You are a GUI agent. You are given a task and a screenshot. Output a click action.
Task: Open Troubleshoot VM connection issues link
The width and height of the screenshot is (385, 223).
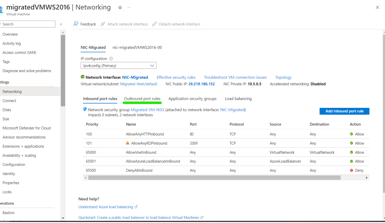[235, 77]
